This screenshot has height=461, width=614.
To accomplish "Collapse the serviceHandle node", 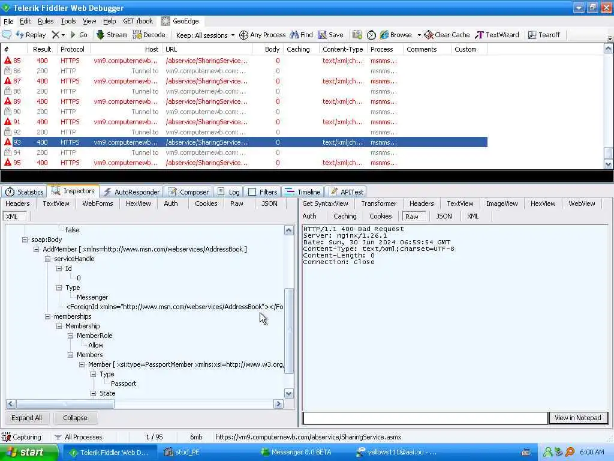I will click(x=47, y=259).
